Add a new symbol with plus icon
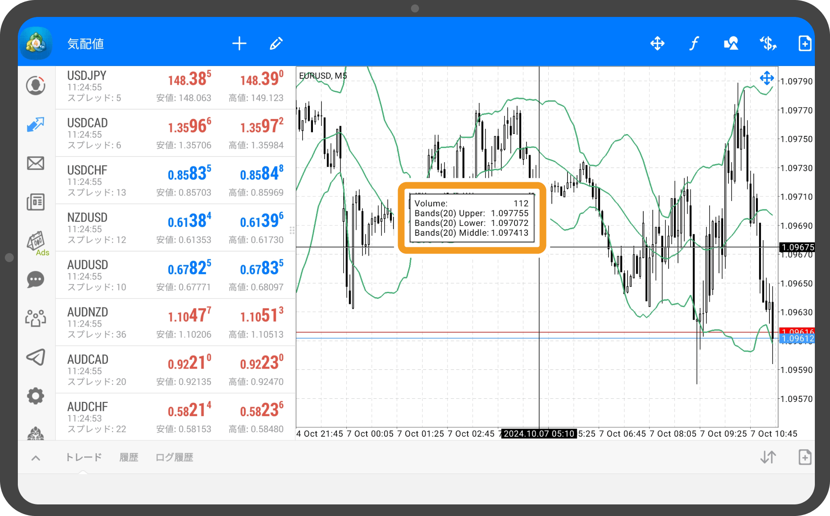This screenshot has width=830, height=516. click(239, 43)
